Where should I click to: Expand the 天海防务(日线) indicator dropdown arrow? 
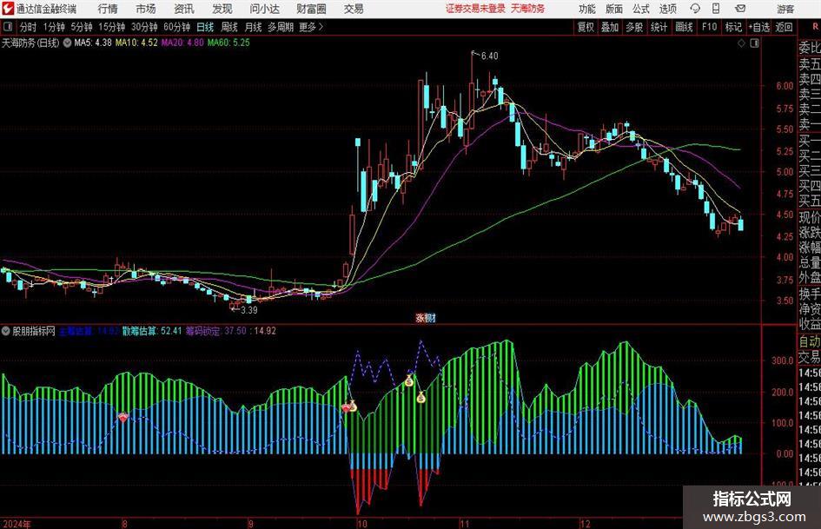(67, 43)
